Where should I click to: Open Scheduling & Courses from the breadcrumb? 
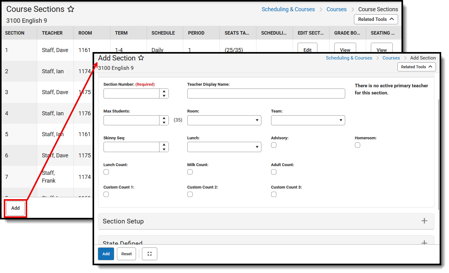pyautogui.click(x=349, y=58)
